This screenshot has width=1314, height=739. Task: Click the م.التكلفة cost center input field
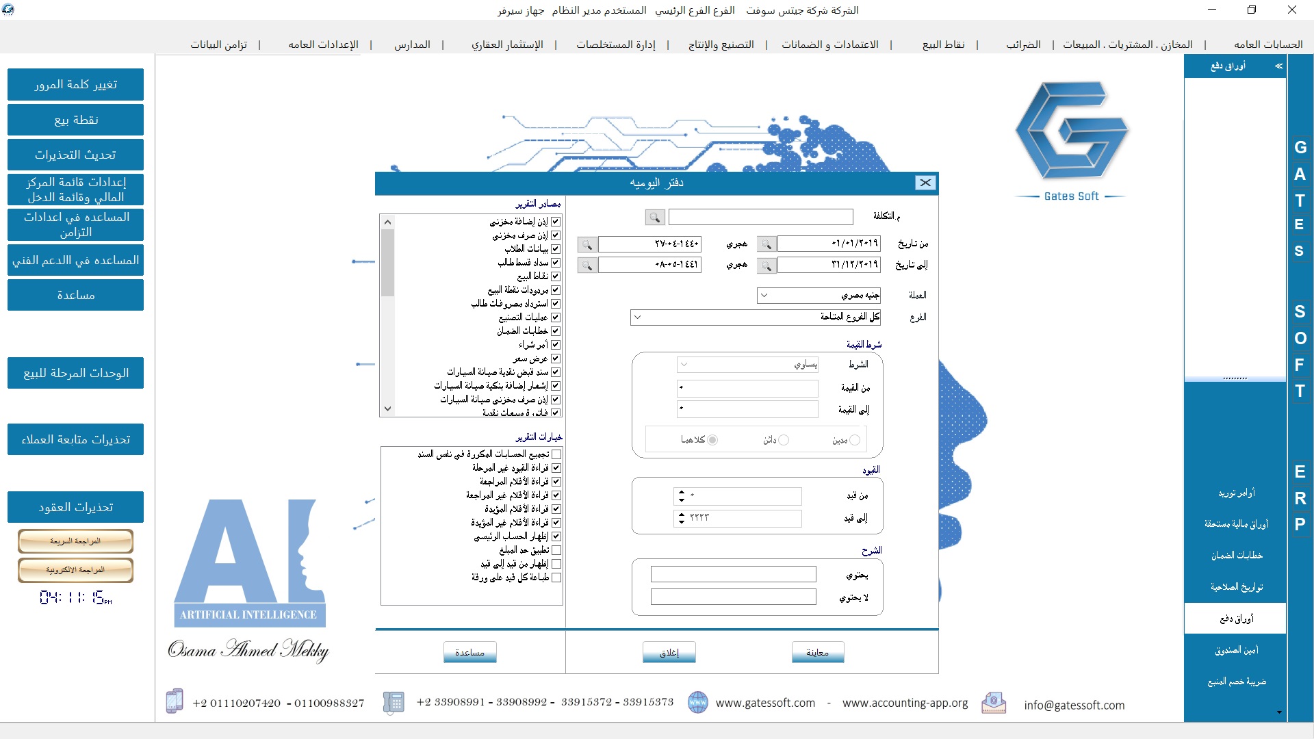[x=760, y=218]
